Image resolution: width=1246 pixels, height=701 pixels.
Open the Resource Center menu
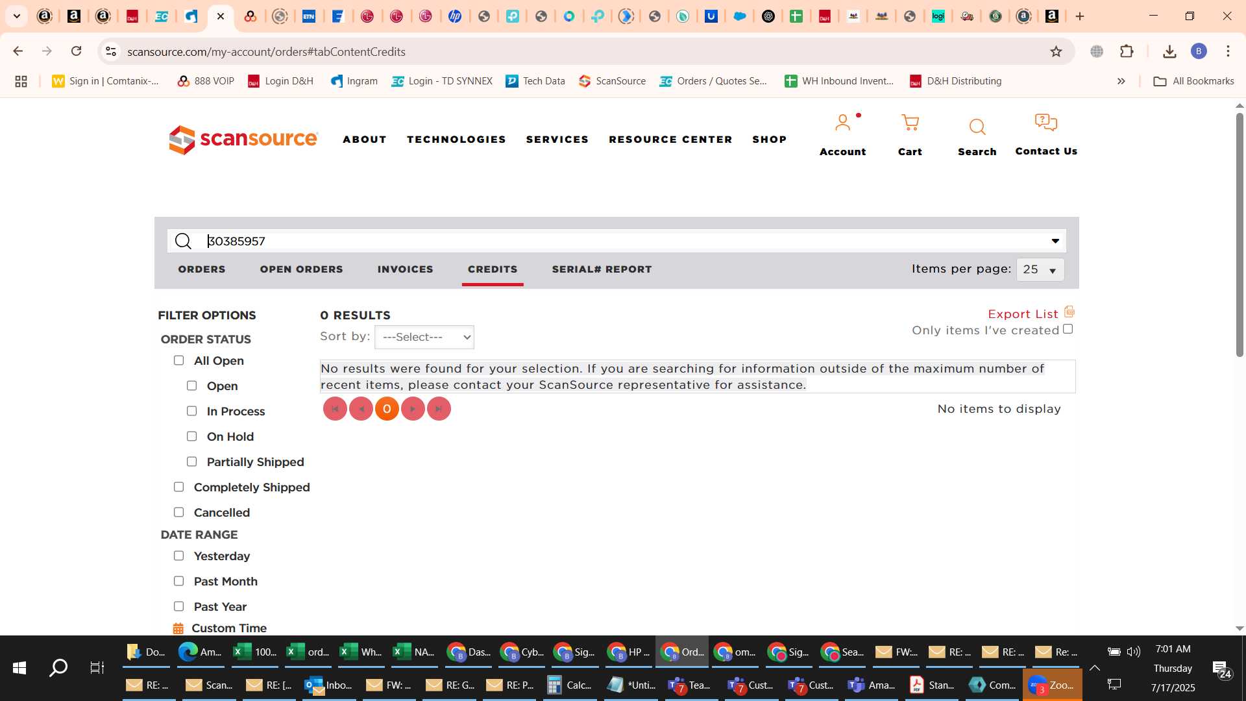670,140
